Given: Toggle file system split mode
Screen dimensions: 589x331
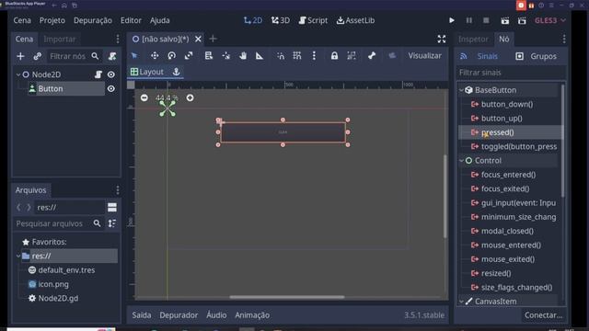Looking at the screenshot, I should coord(112,207).
